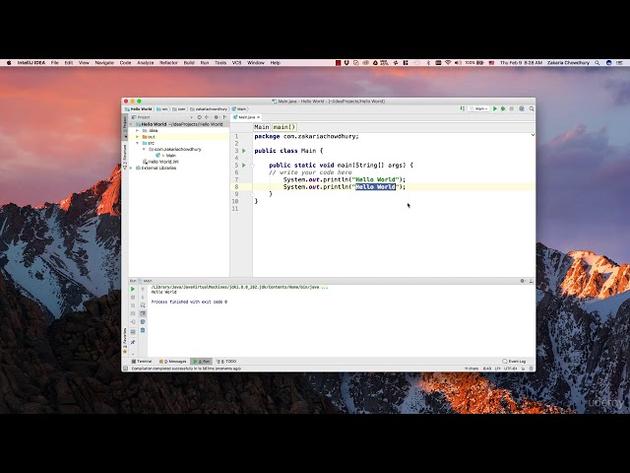Click zakariachowdhury in the navigation bar

(x=209, y=109)
